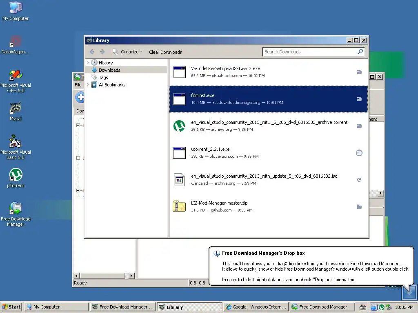The width and height of the screenshot is (418, 313).
Task: Click the .iso download file icon
Action: pyautogui.click(x=179, y=180)
